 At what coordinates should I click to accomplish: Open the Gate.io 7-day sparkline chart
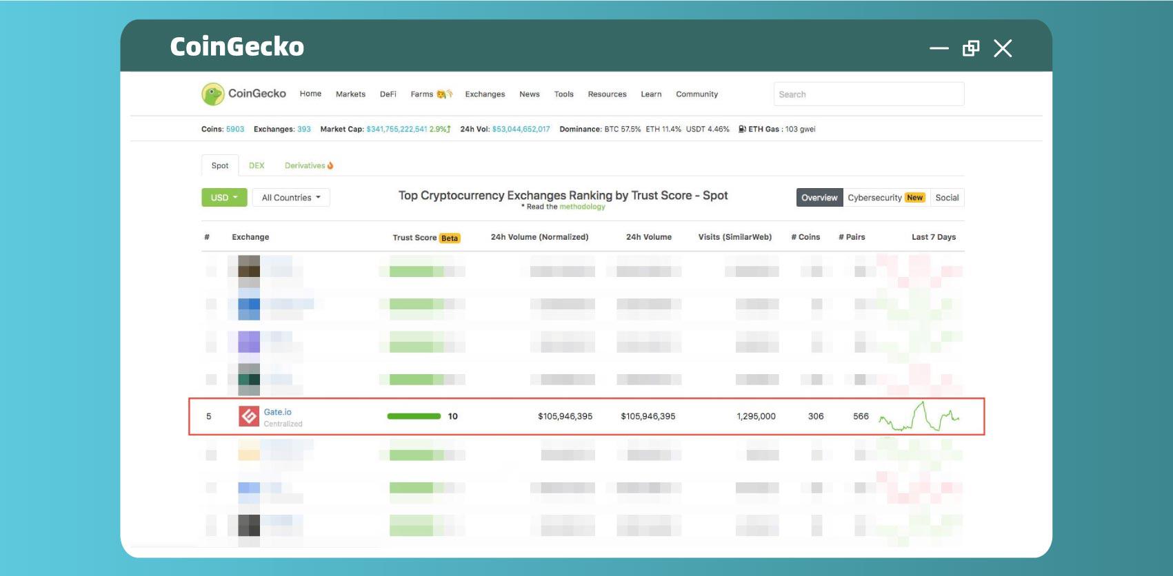coord(919,416)
